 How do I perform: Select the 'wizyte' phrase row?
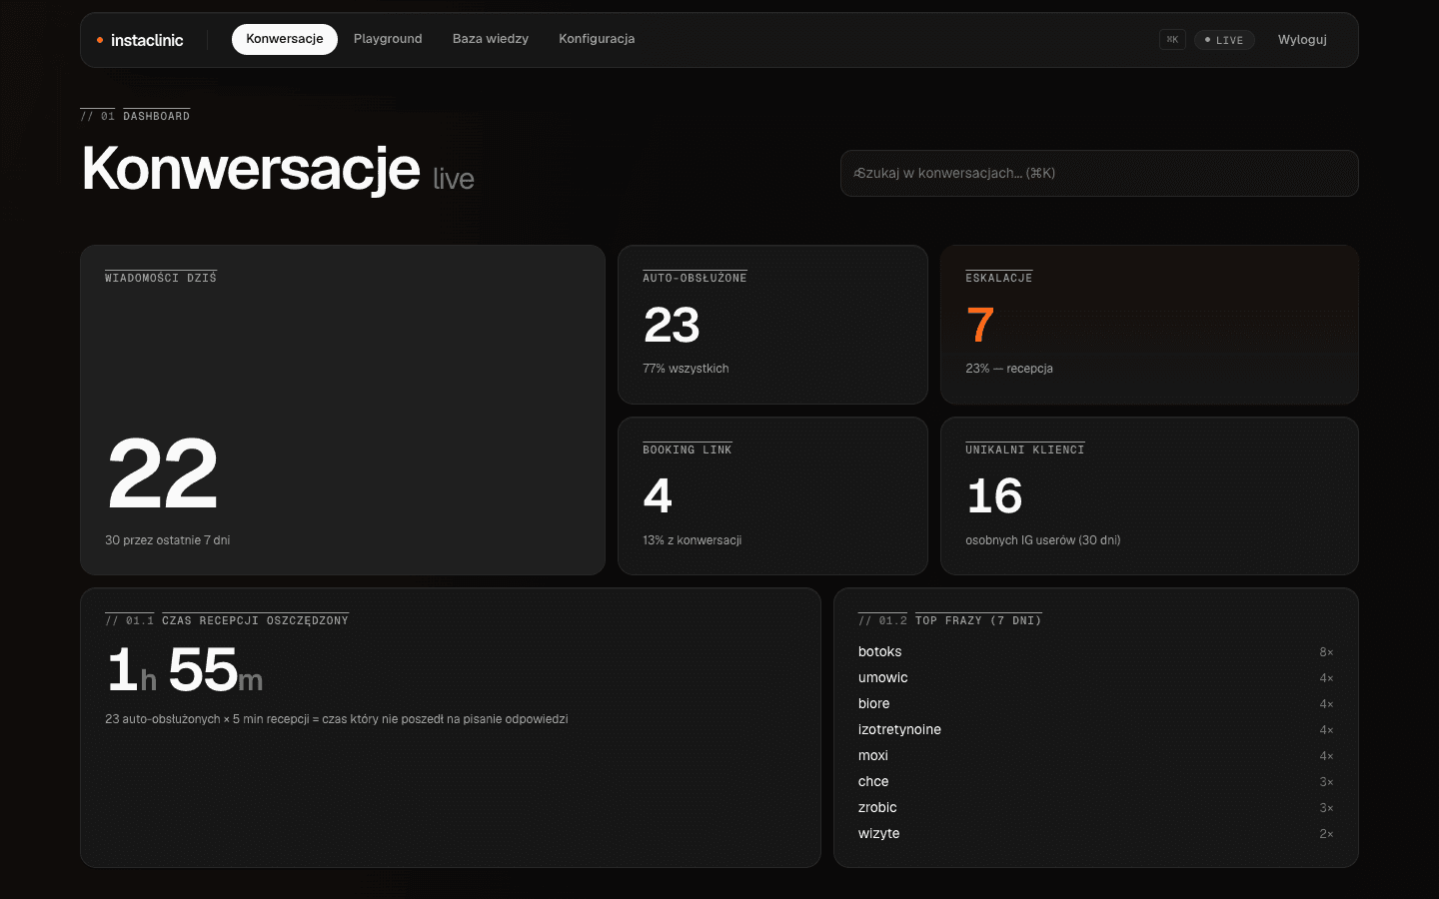1095,833
